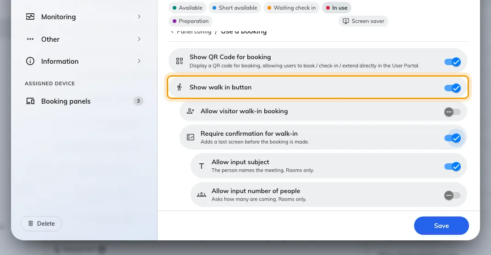Click 'The person names the meeting' description
Viewport: 491px width, 255px height.
263,170
